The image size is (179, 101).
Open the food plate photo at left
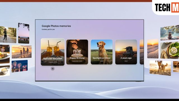click(5, 54)
